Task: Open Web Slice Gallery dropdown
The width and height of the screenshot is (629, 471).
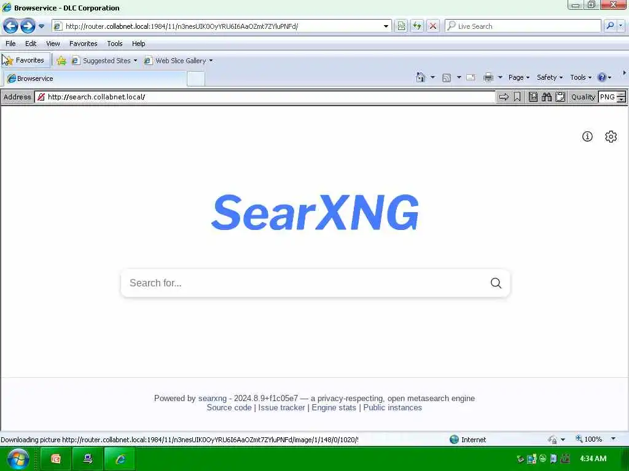Action: [x=179, y=61]
